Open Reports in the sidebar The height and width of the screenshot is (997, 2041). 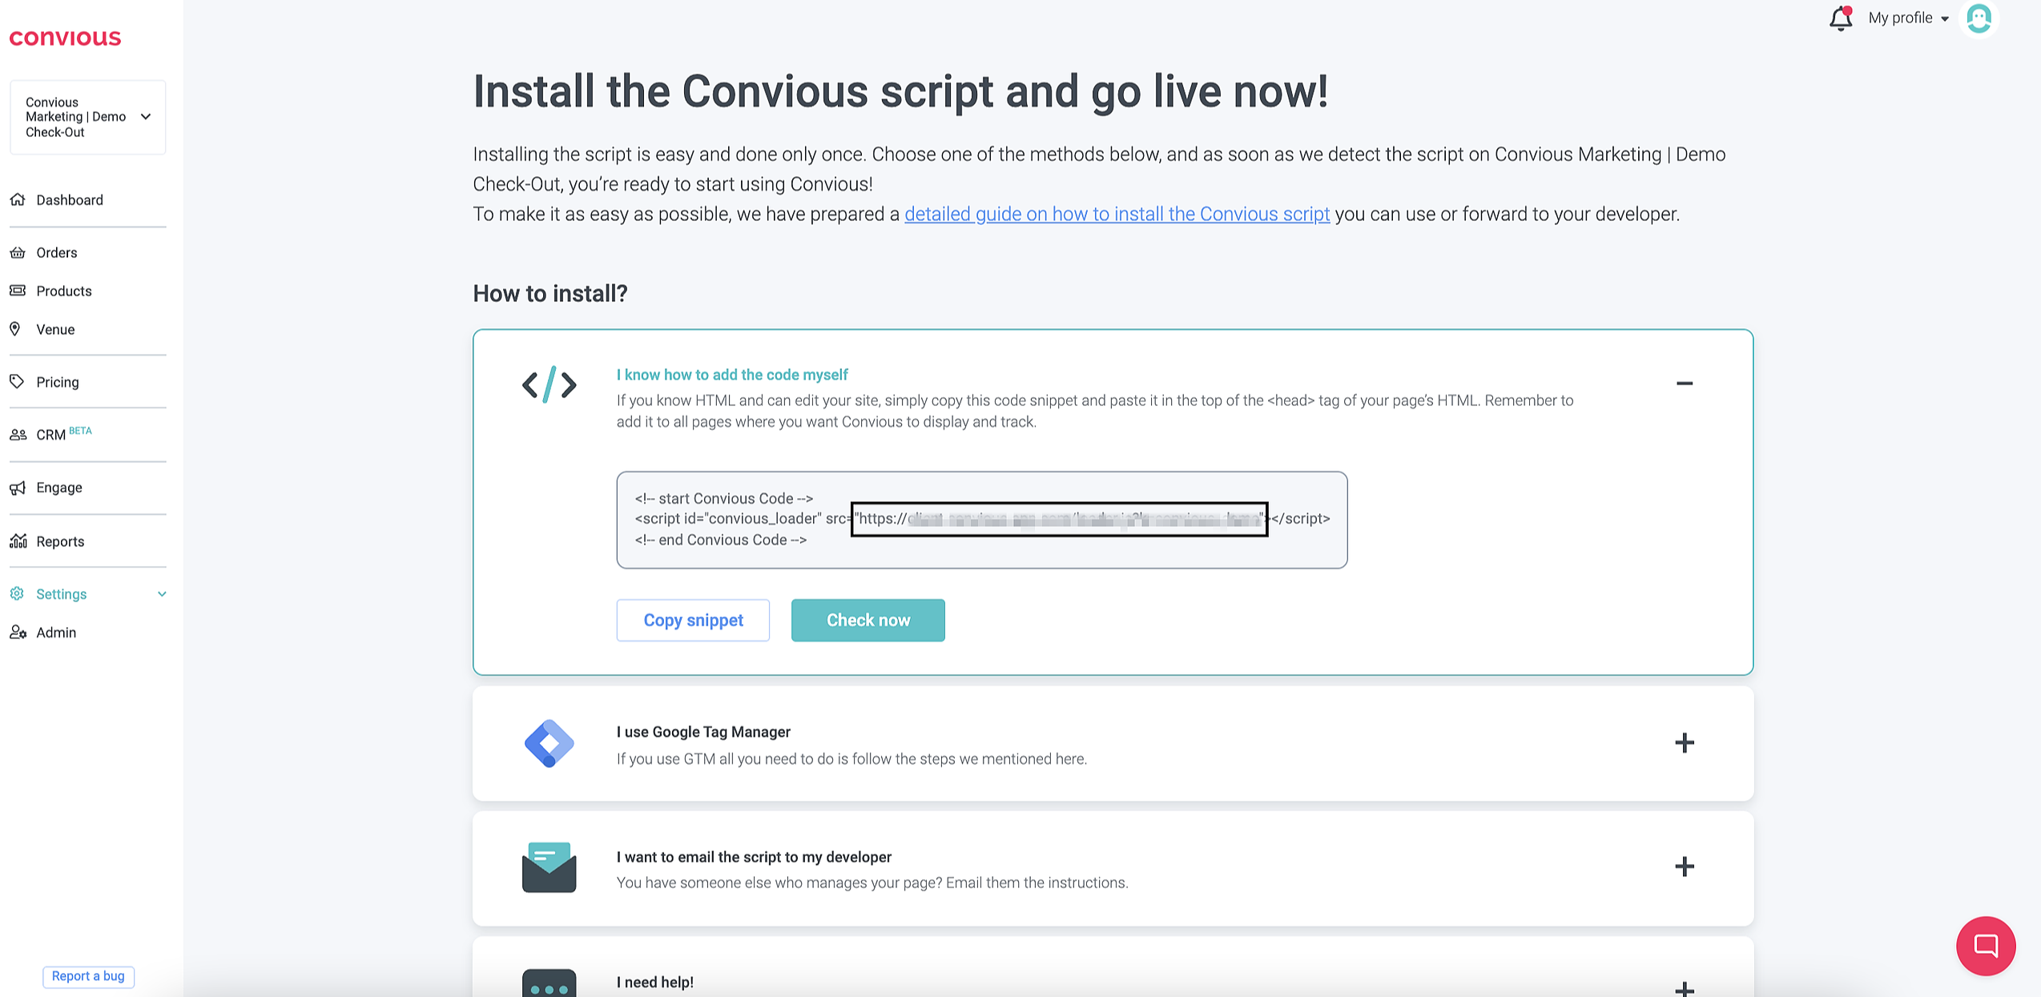[59, 541]
